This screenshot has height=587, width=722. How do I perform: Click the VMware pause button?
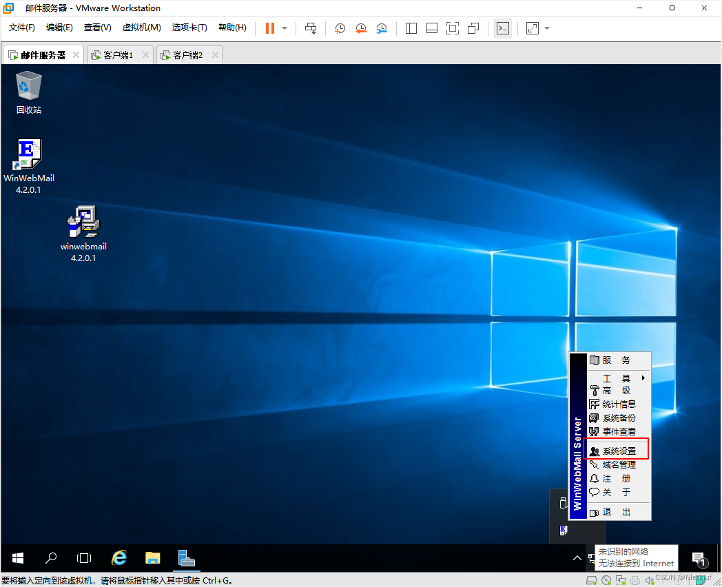[x=270, y=28]
